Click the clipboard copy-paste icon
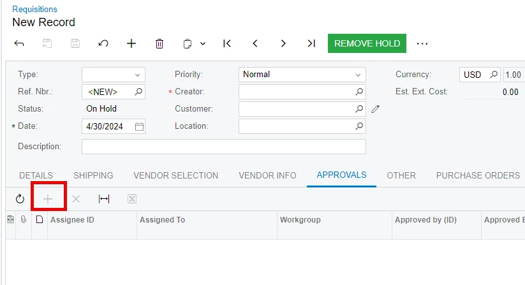525x285 pixels. 188,44
